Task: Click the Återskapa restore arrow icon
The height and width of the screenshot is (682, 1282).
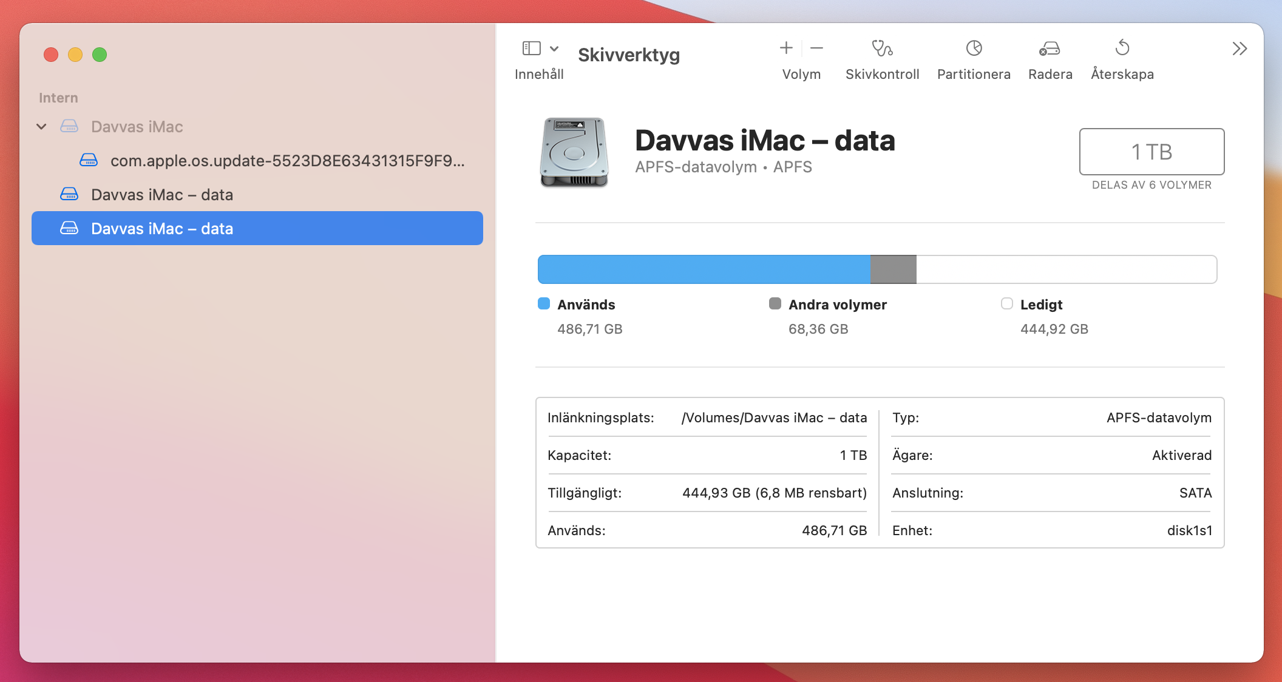Action: (x=1122, y=48)
